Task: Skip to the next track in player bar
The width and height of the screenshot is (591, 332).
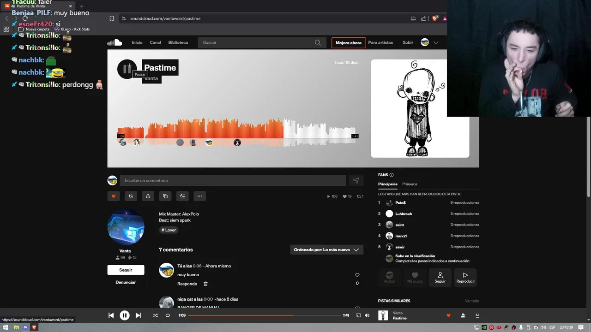Action: point(138,315)
